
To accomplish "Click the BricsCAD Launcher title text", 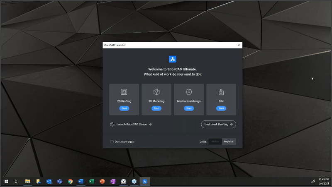I will 115,45.
